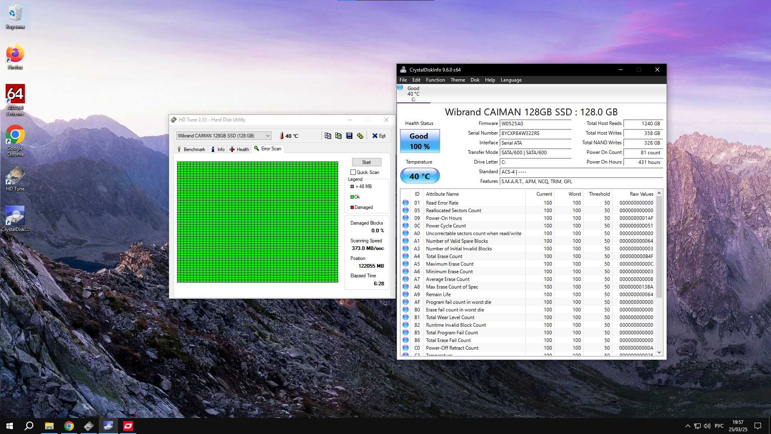Screen dimensions: 771x434
Task: Enable the Quick Scan checkbox
Action: tap(353, 172)
